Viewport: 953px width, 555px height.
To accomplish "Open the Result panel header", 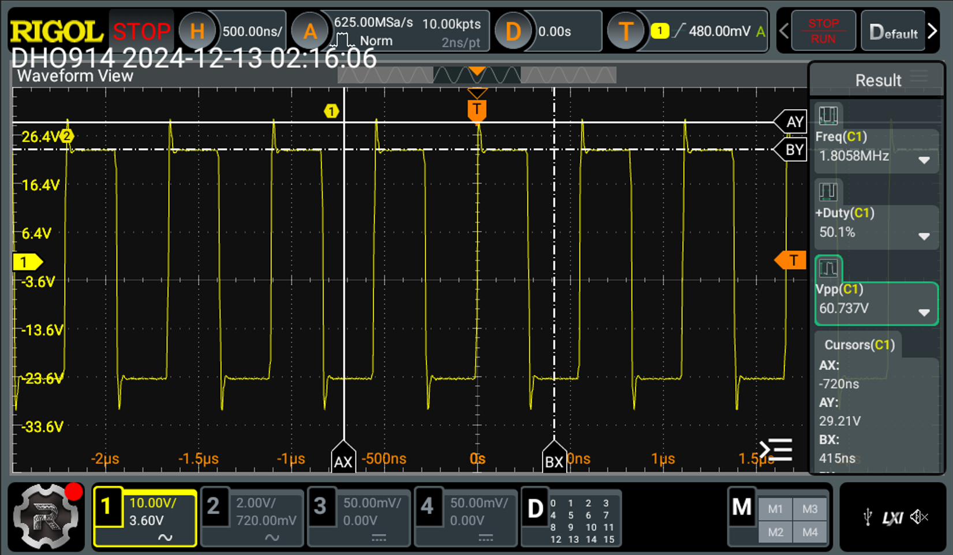I will (877, 80).
